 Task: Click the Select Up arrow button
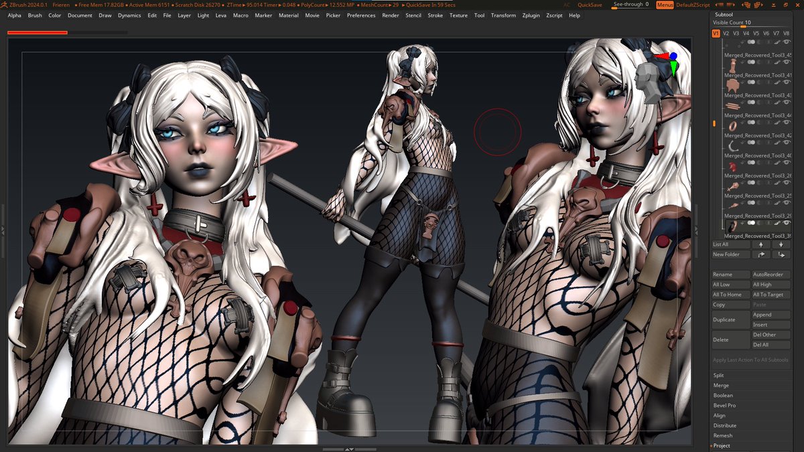tap(760, 244)
